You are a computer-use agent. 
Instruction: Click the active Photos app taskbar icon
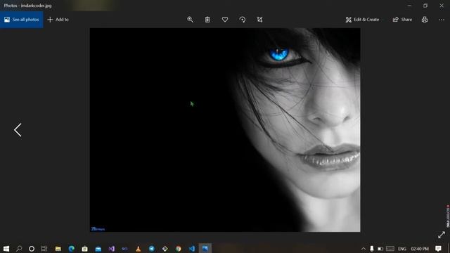click(x=205, y=248)
